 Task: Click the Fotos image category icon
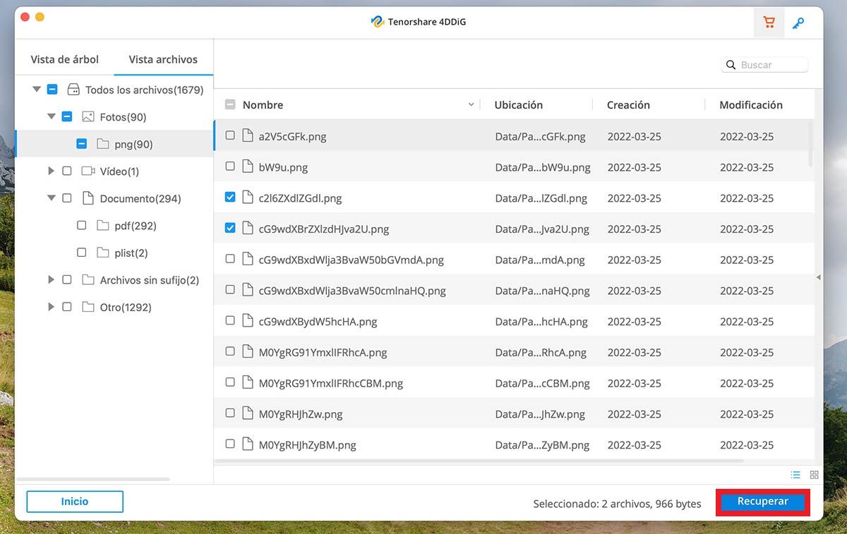tap(88, 117)
